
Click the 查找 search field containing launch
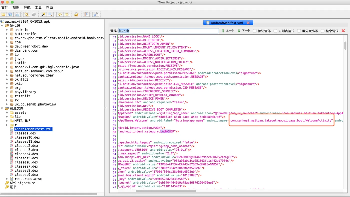point(168,31)
